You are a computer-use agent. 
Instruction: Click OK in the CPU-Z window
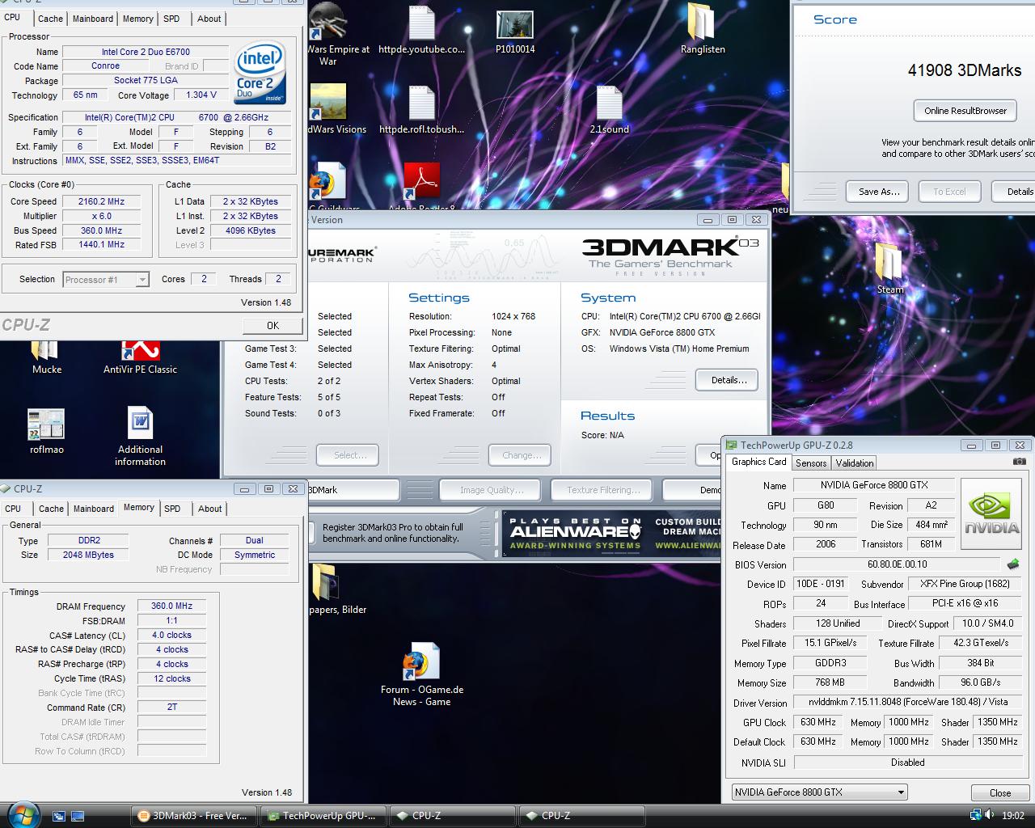(272, 325)
